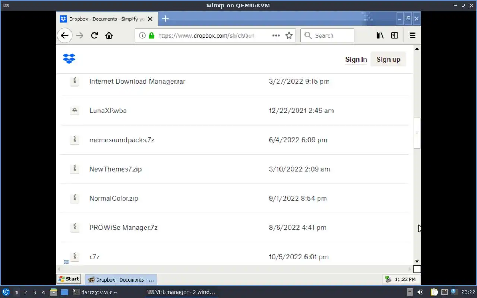Switch to workspace 2 on host panel
The image size is (477, 298).
[x=25, y=292]
